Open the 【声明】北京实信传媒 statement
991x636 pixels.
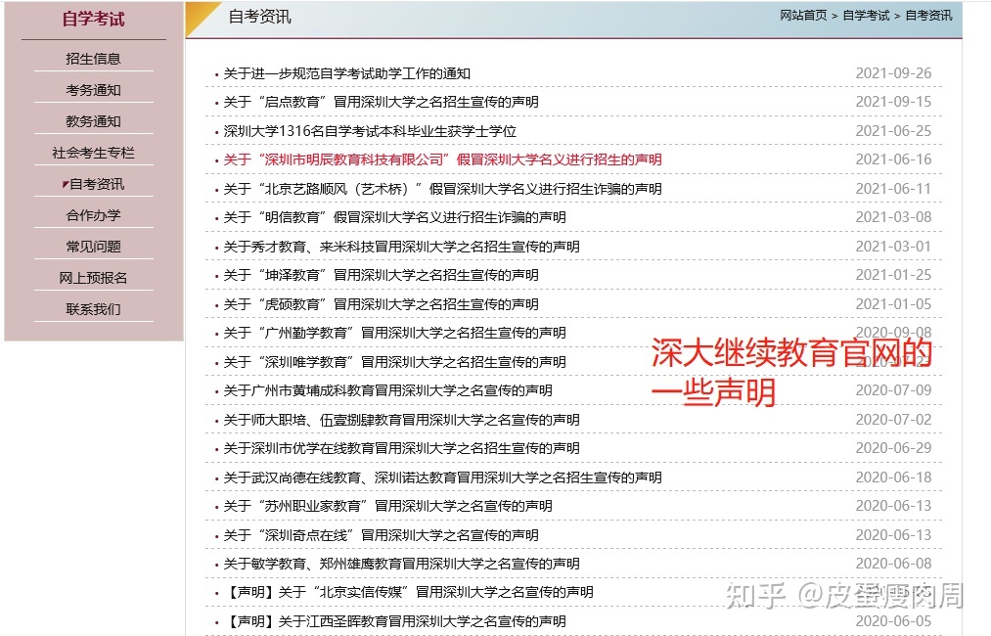coord(408,592)
